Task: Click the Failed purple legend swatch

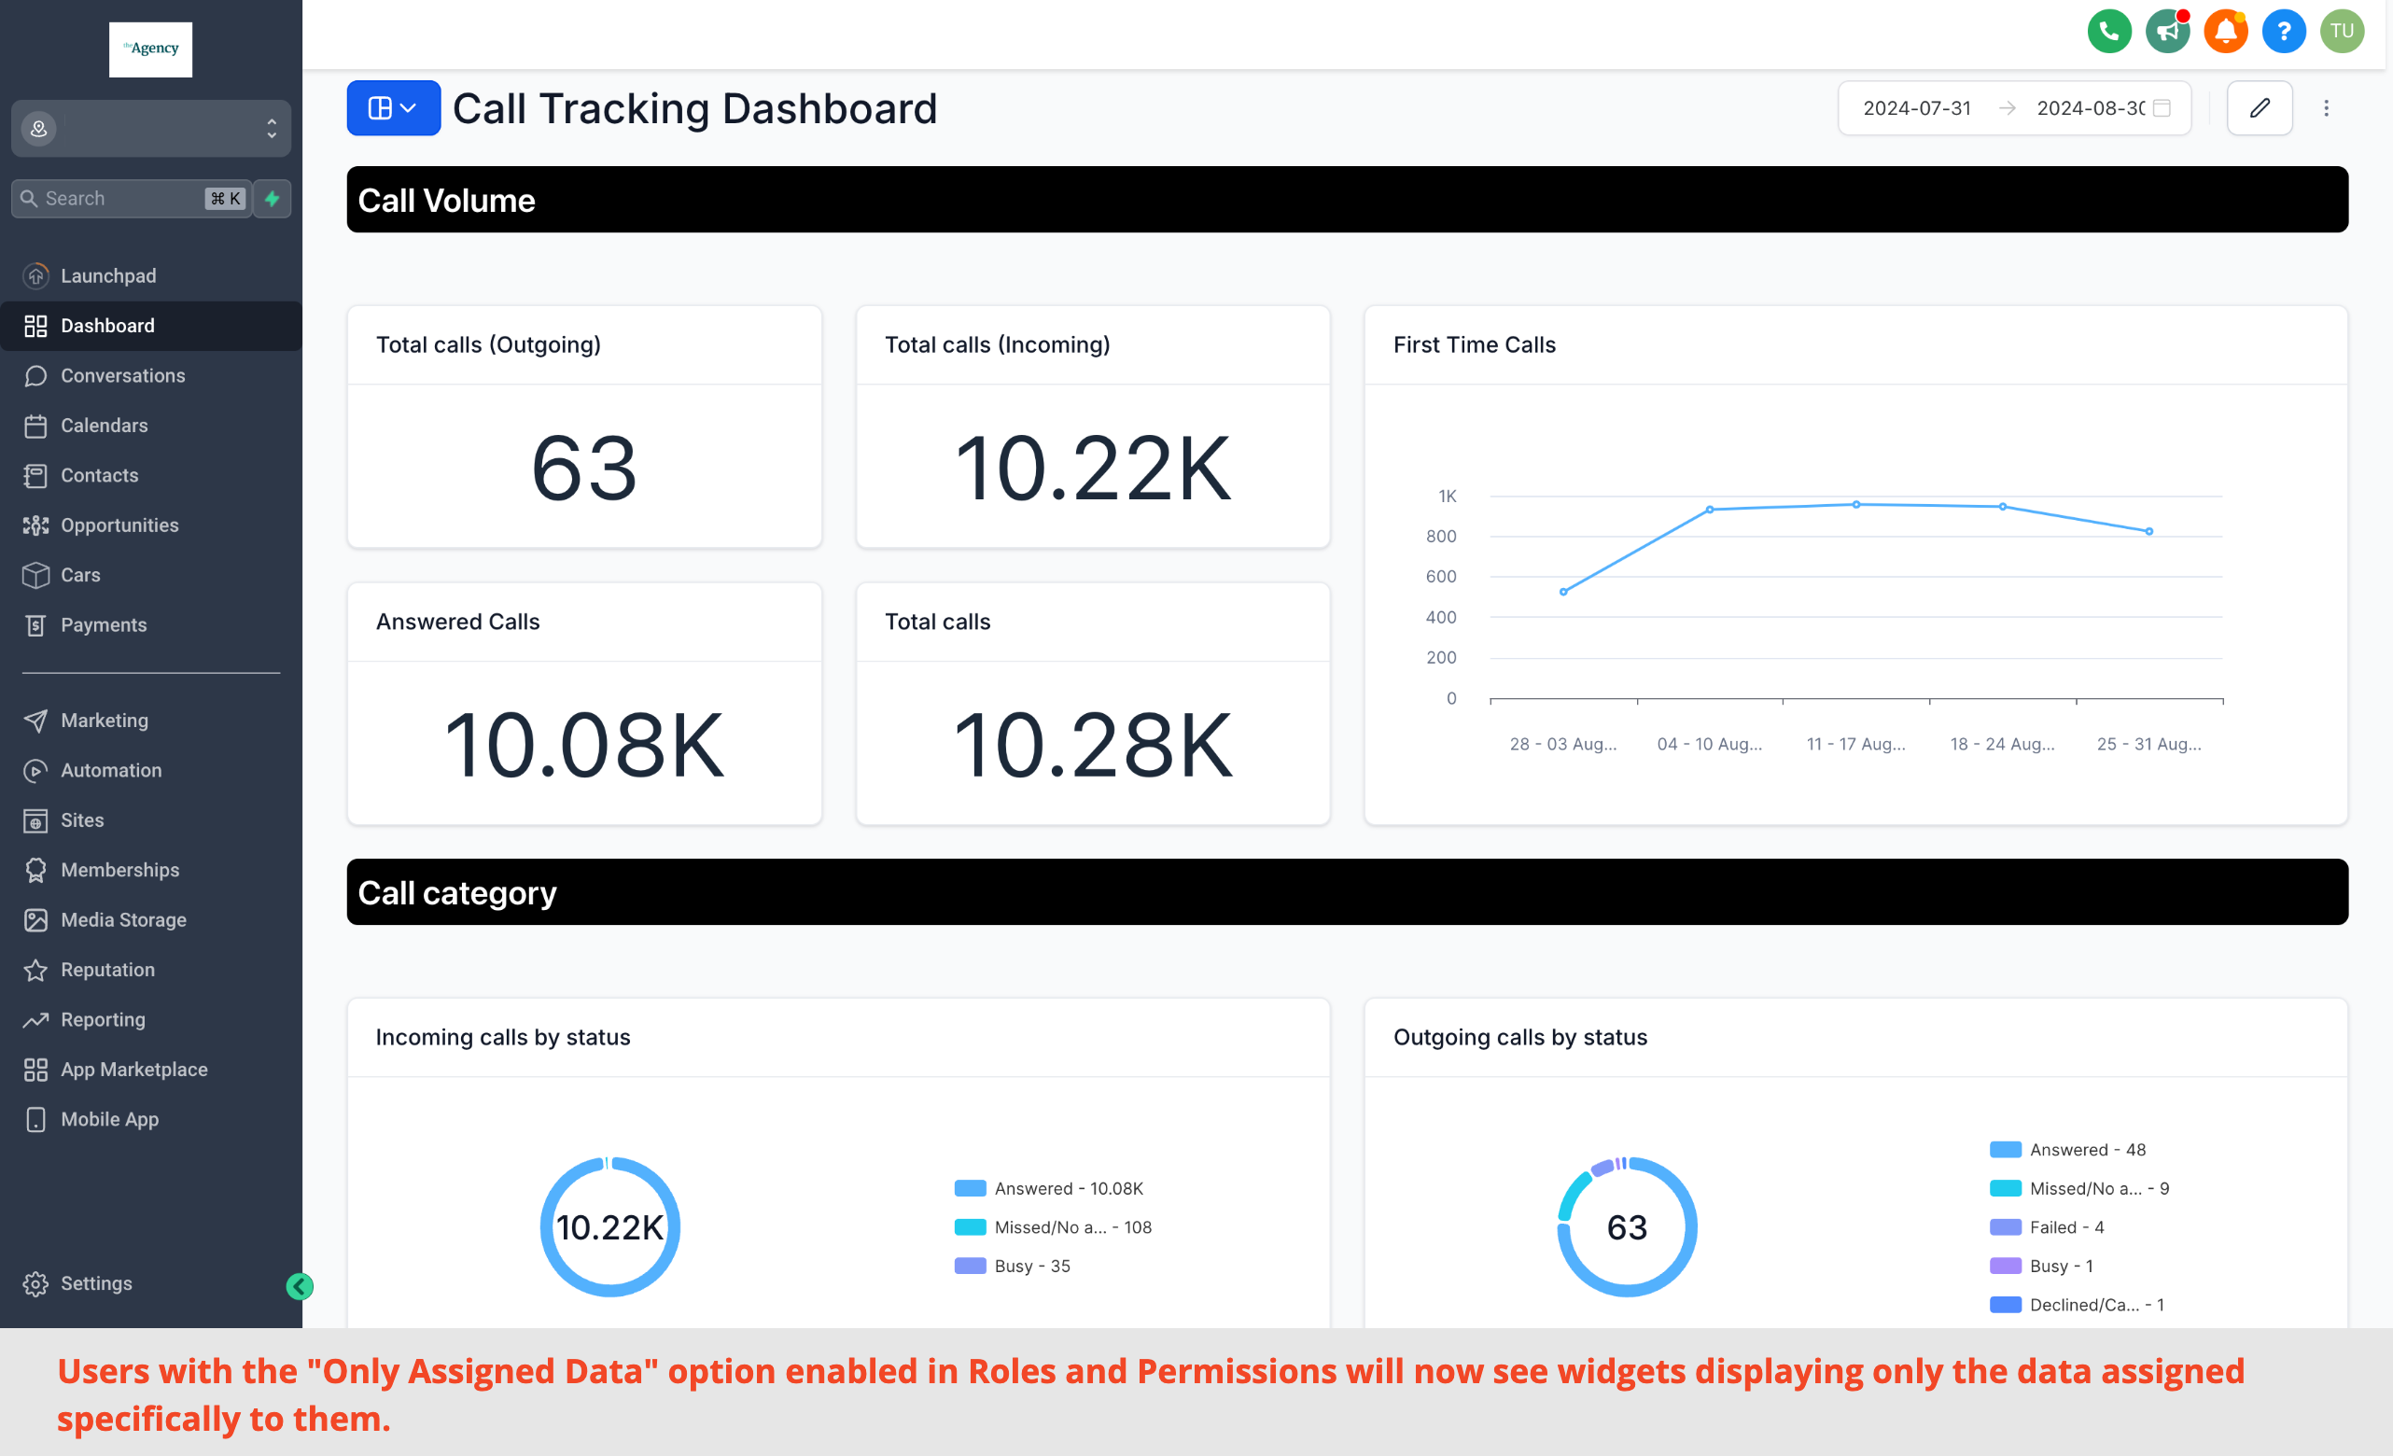Action: pyautogui.click(x=2005, y=1226)
